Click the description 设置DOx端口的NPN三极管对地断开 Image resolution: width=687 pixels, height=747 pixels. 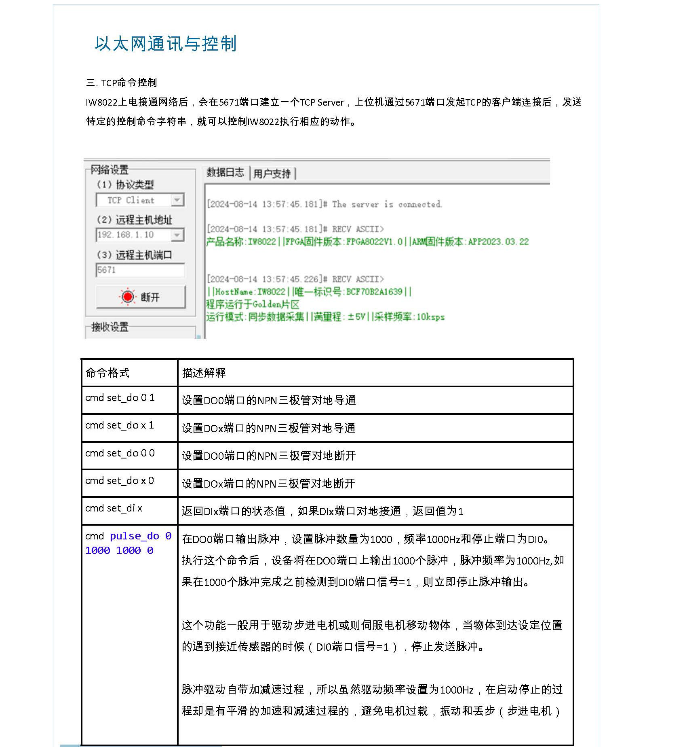[x=269, y=484]
